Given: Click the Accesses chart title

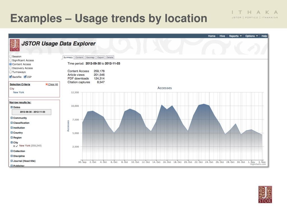Looking at the screenshot, I should click(165, 88).
